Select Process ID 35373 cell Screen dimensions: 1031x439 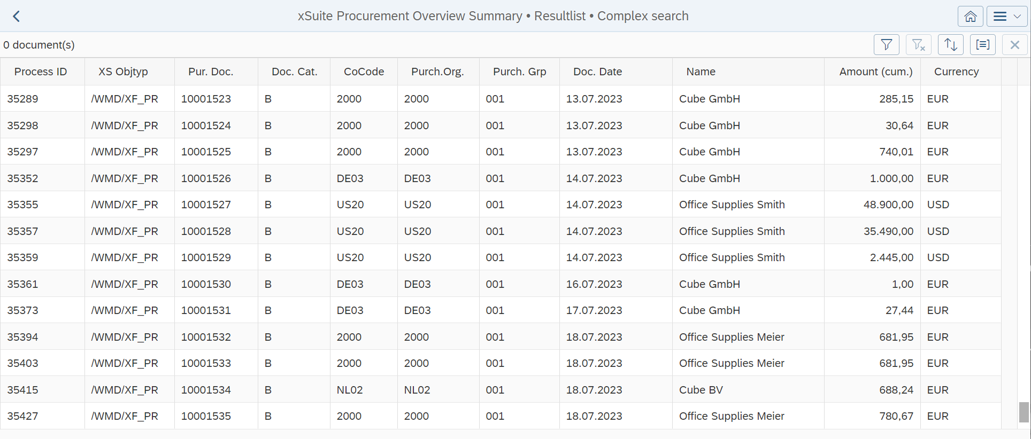(42, 310)
